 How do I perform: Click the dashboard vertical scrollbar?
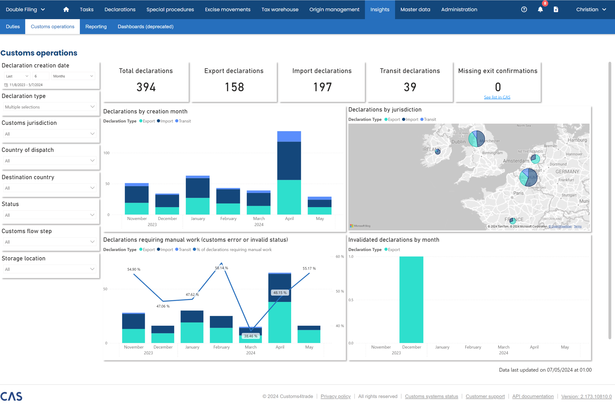pos(609,200)
